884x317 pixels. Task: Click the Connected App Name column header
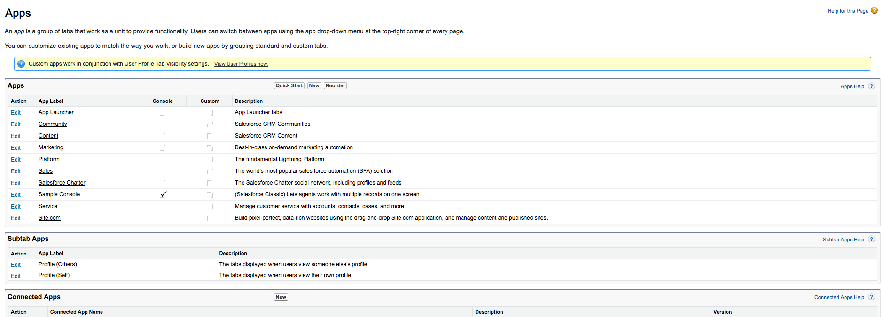click(x=77, y=312)
